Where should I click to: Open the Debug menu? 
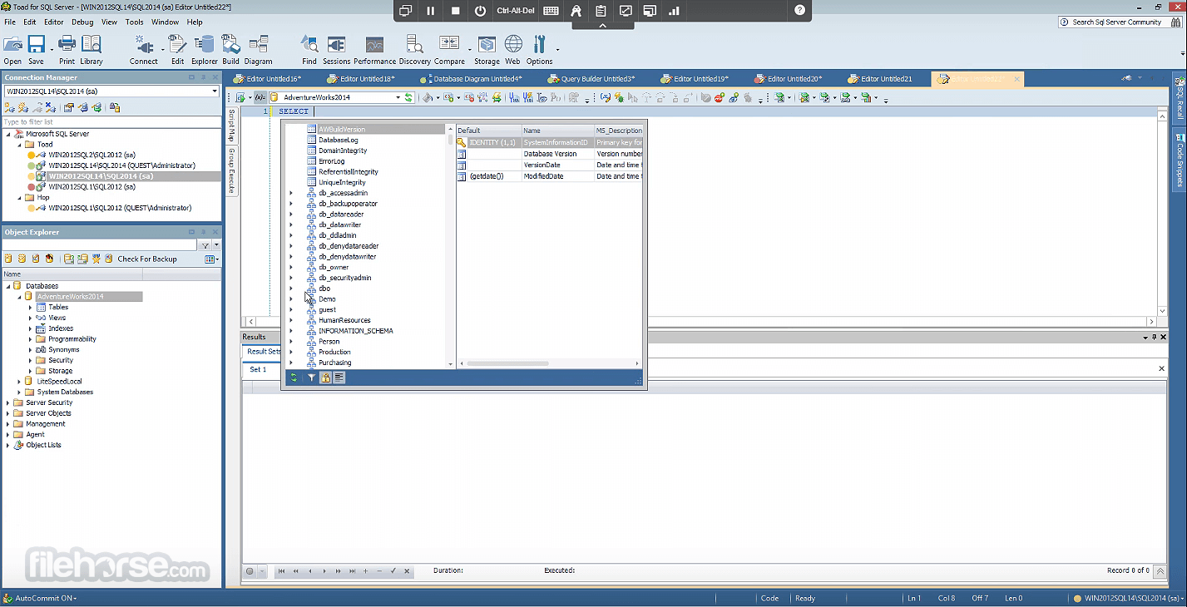[x=82, y=22]
